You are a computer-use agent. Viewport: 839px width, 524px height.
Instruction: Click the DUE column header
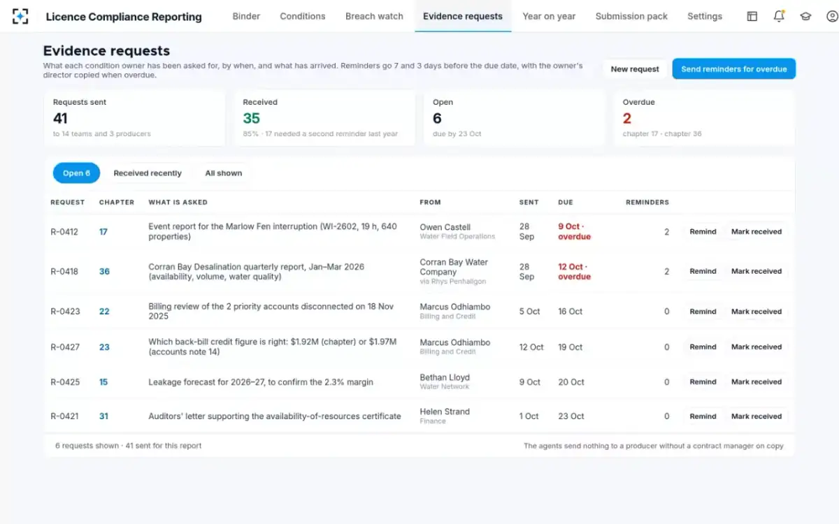pos(566,203)
